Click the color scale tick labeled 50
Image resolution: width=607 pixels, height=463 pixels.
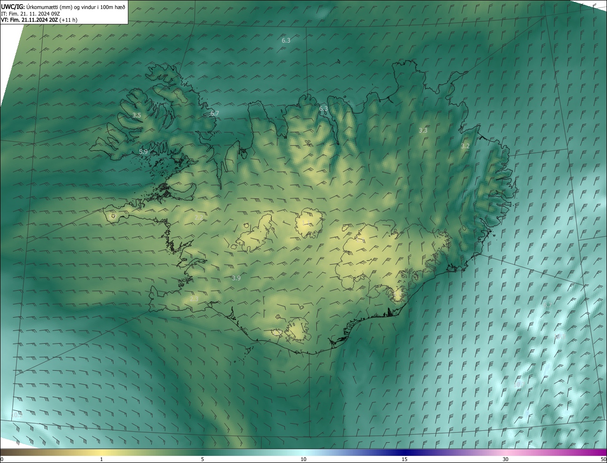[603, 459]
